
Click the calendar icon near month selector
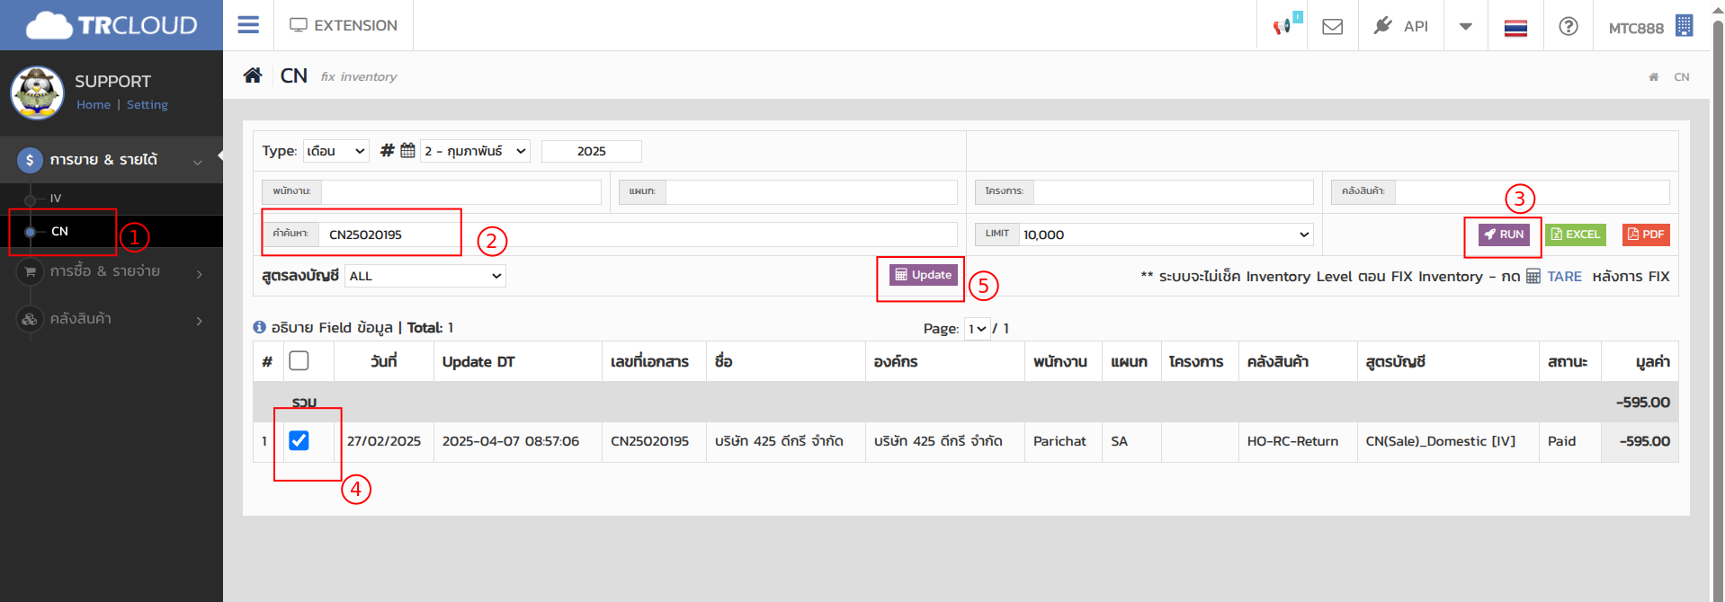coord(407,151)
